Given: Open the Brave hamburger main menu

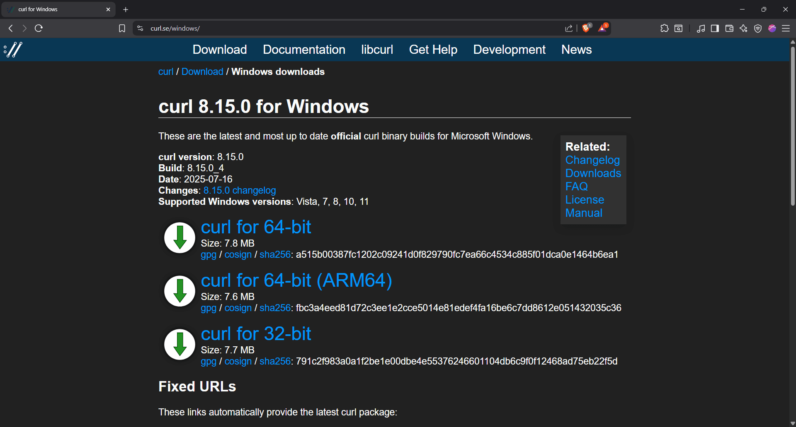Looking at the screenshot, I should (x=786, y=28).
